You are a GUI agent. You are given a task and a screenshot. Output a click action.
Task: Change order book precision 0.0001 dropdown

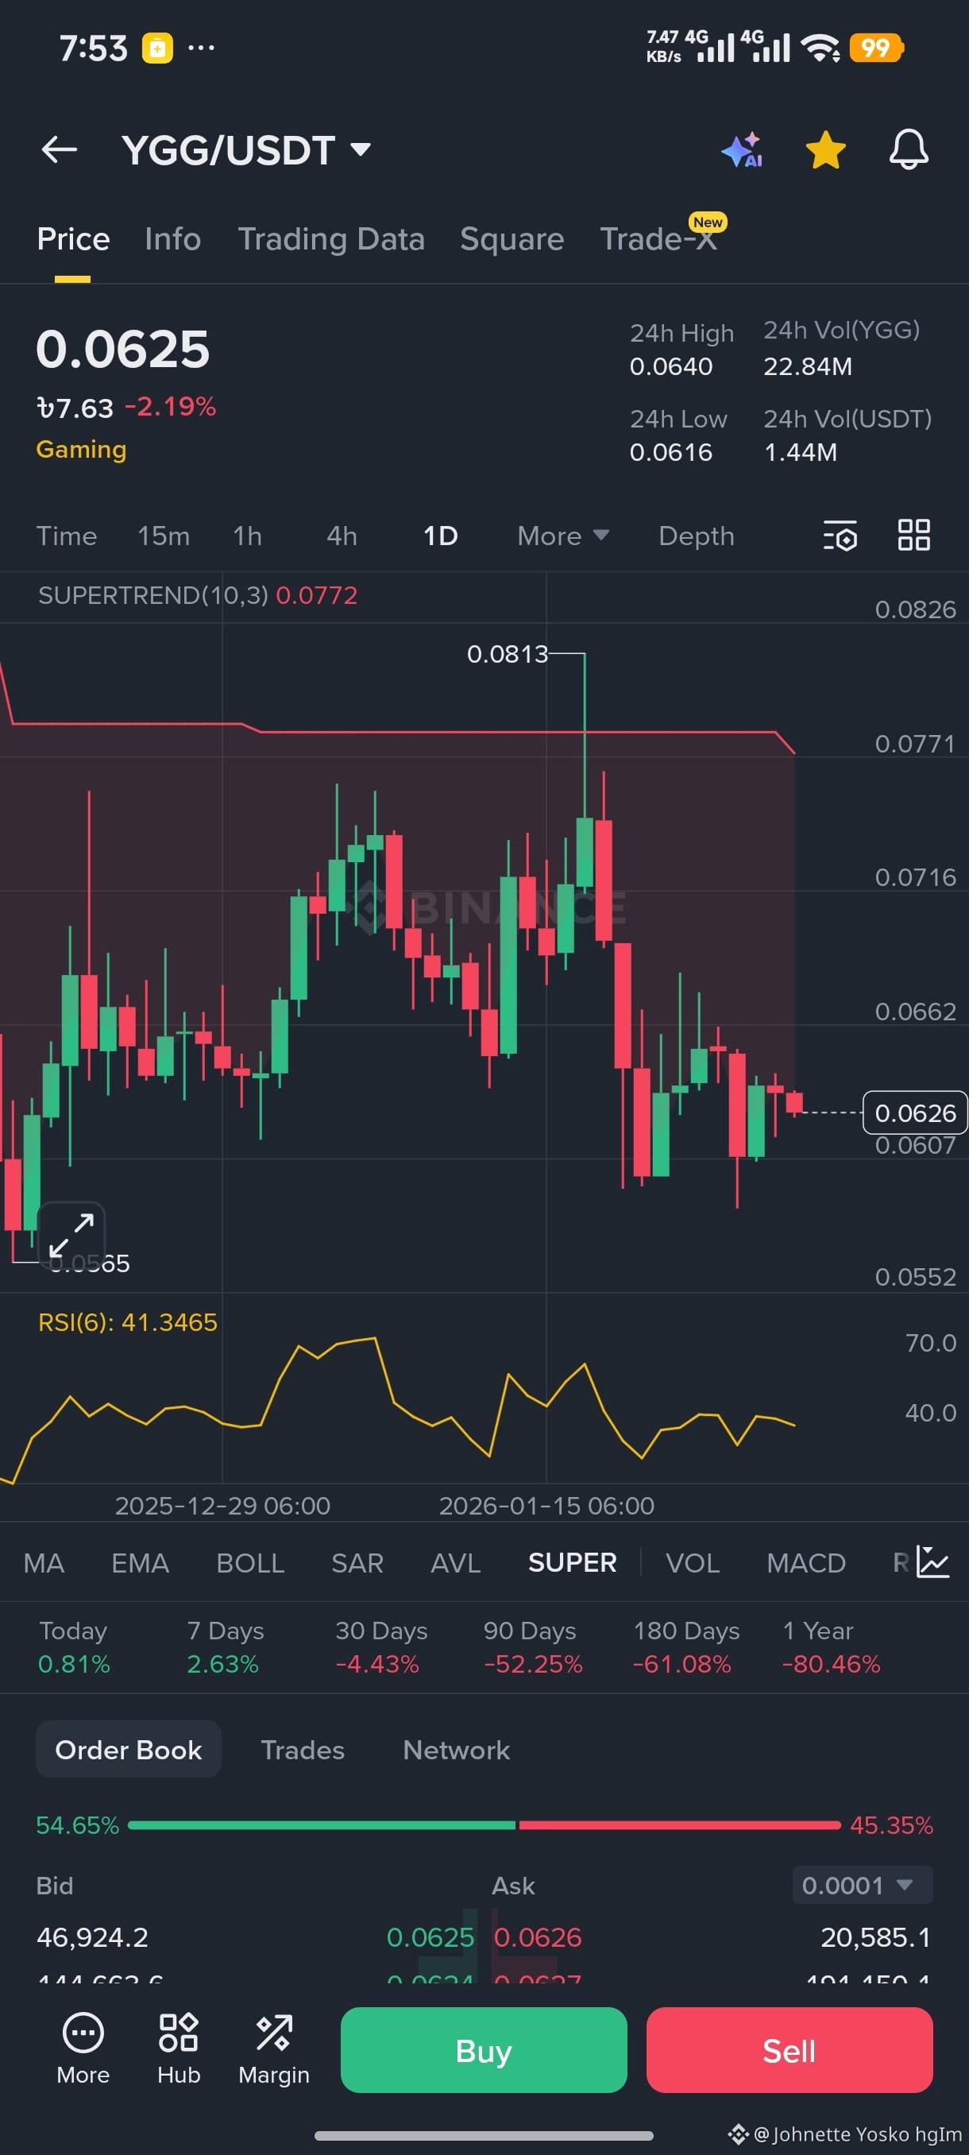(862, 1885)
